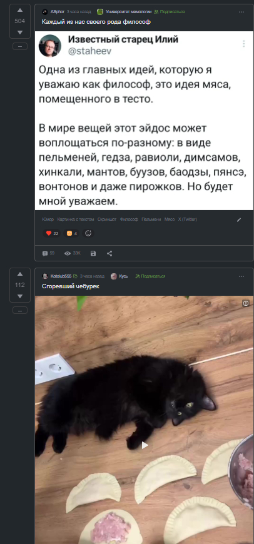The image size is (254, 544).
Task: Downvote the «Сгоревший чебурек» post
Action: point(20,296)
